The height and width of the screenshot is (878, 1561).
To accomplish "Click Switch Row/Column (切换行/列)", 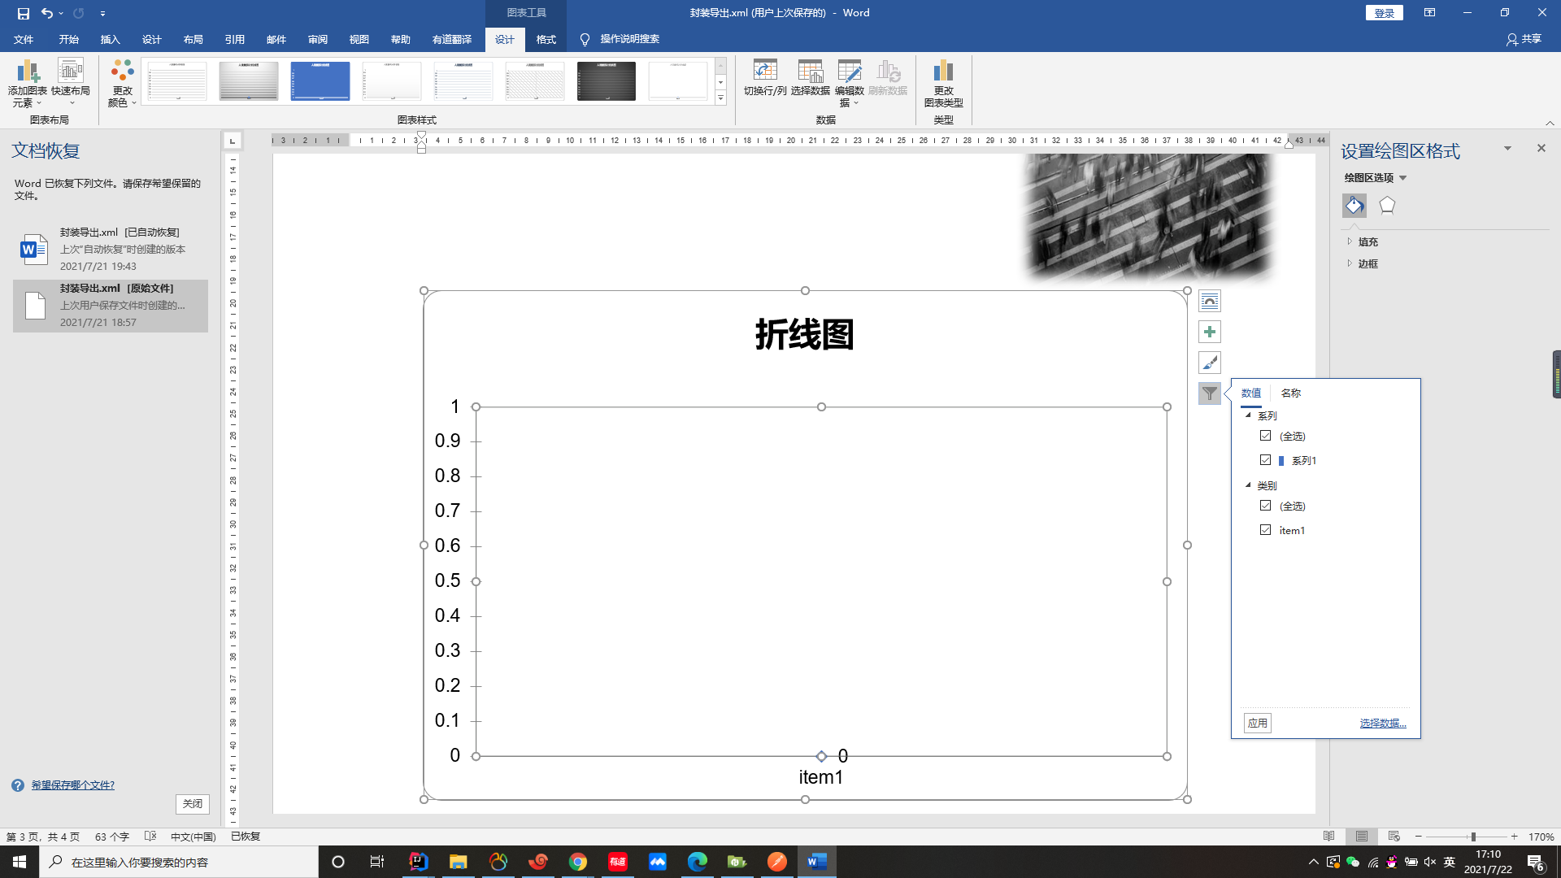I will click(x=765, y=79).
